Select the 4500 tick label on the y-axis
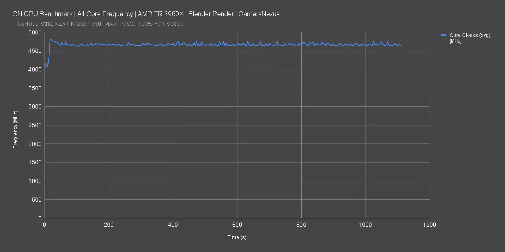The width and height of the screenshot is (505, 252). pos(35,51)
